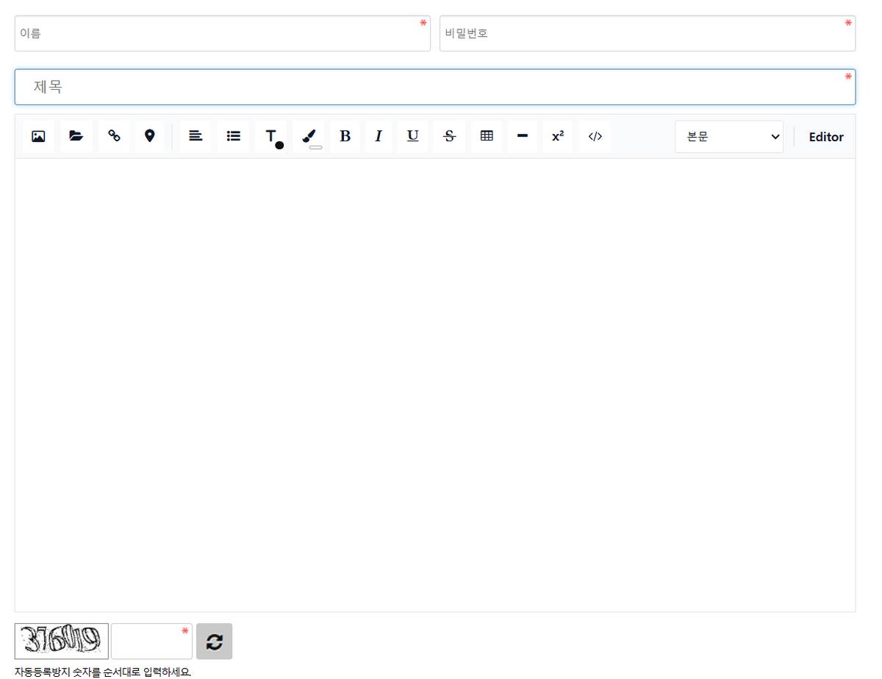This screenshot has height=679, width=882.
Task: Click the Editor button
Action: point(826,137)
